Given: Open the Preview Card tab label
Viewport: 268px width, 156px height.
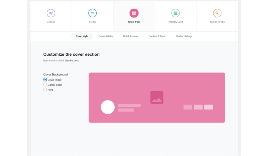Looking at the screenshot, I should [176, 22].
